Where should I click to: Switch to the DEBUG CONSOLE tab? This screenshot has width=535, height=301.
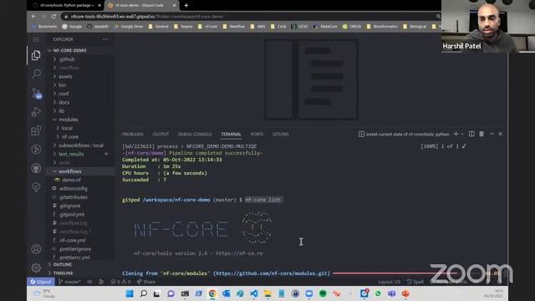[195, 135]
